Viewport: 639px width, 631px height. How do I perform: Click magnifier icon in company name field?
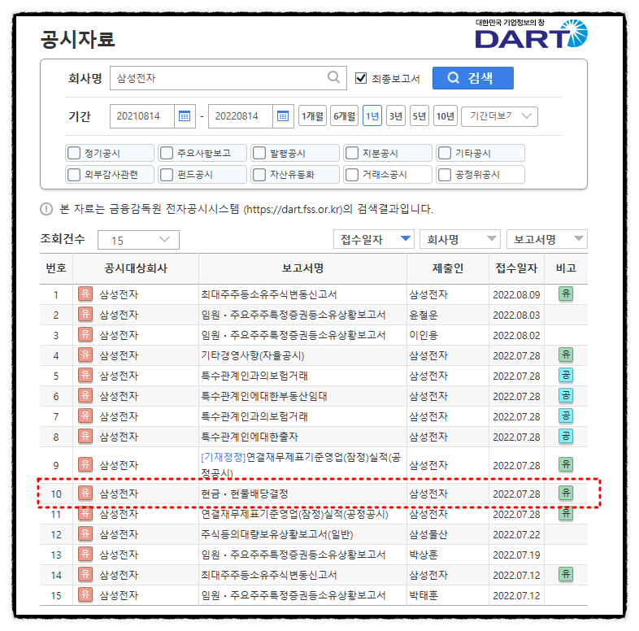pyautogui.click(x=334, y=77)
